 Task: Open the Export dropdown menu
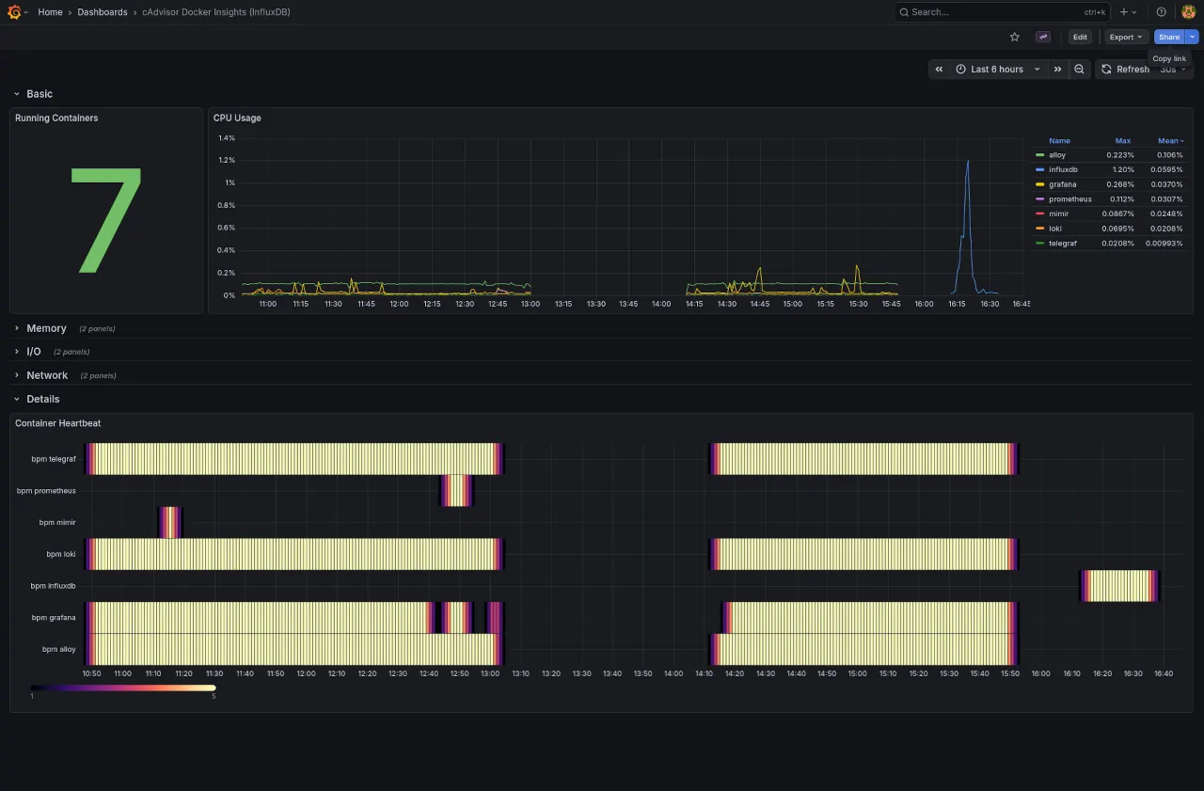tap(1126, 37)
